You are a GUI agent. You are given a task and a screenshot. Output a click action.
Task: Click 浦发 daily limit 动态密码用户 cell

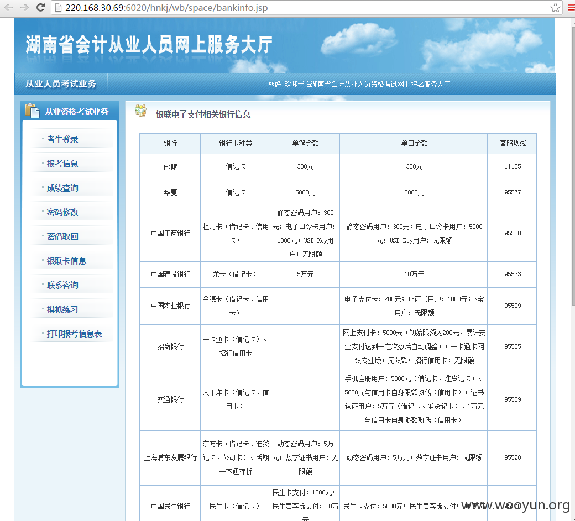pos(414,458)
